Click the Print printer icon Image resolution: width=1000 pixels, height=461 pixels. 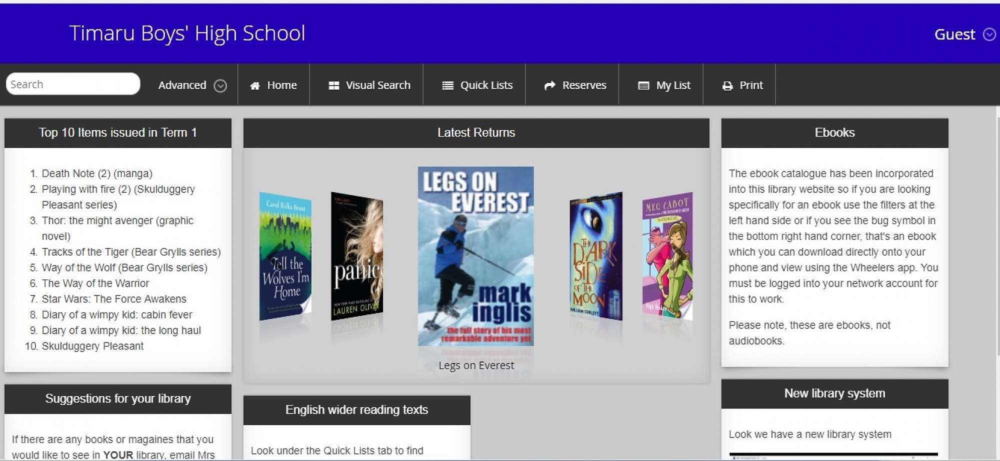tap(727, 85)
